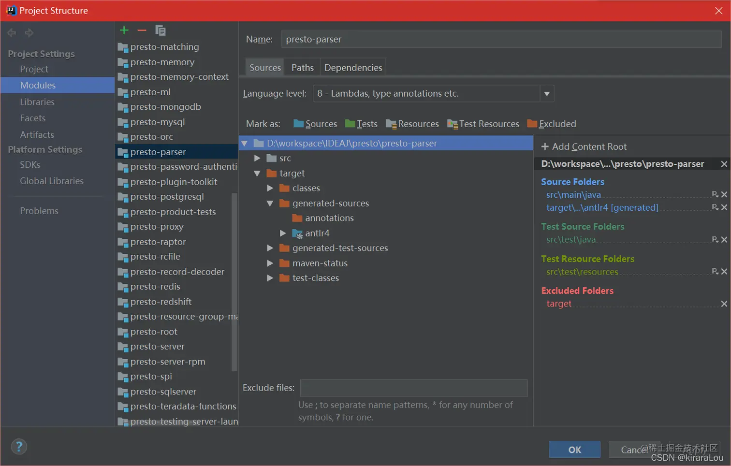Select presto-redis module in list
This screenshot has height=466, width=731.
click(155, 287)
